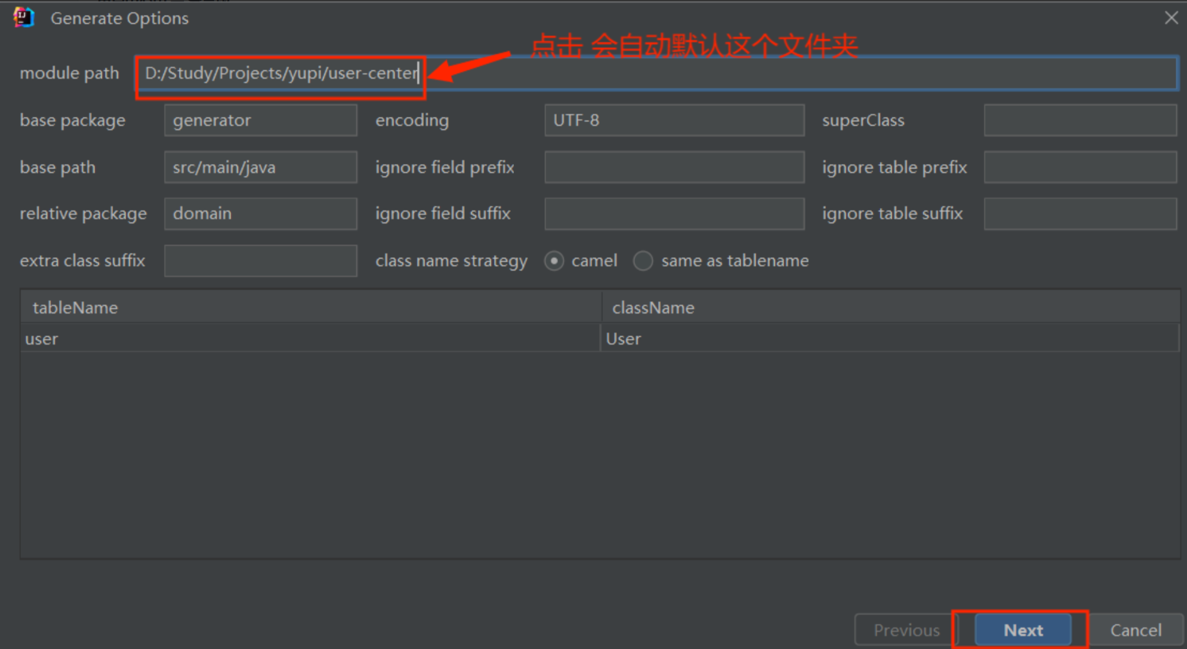Viewport: 1187px width, 649px height.
Task: Edit the base path src/main/java field
Action: click(x=260, y=168)
